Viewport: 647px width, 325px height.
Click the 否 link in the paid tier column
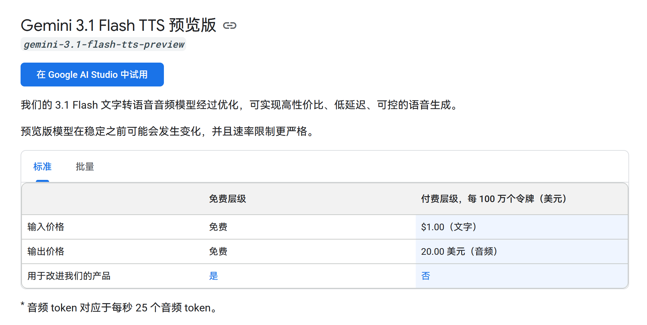pos(426,276)
